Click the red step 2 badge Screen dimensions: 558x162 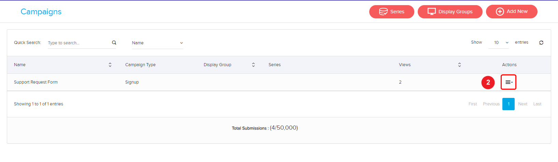point(488,82)
